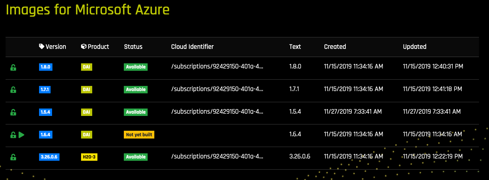Select the blue 1.6.4 version badge
Screen dimensions: 489x180
[46, 135]
